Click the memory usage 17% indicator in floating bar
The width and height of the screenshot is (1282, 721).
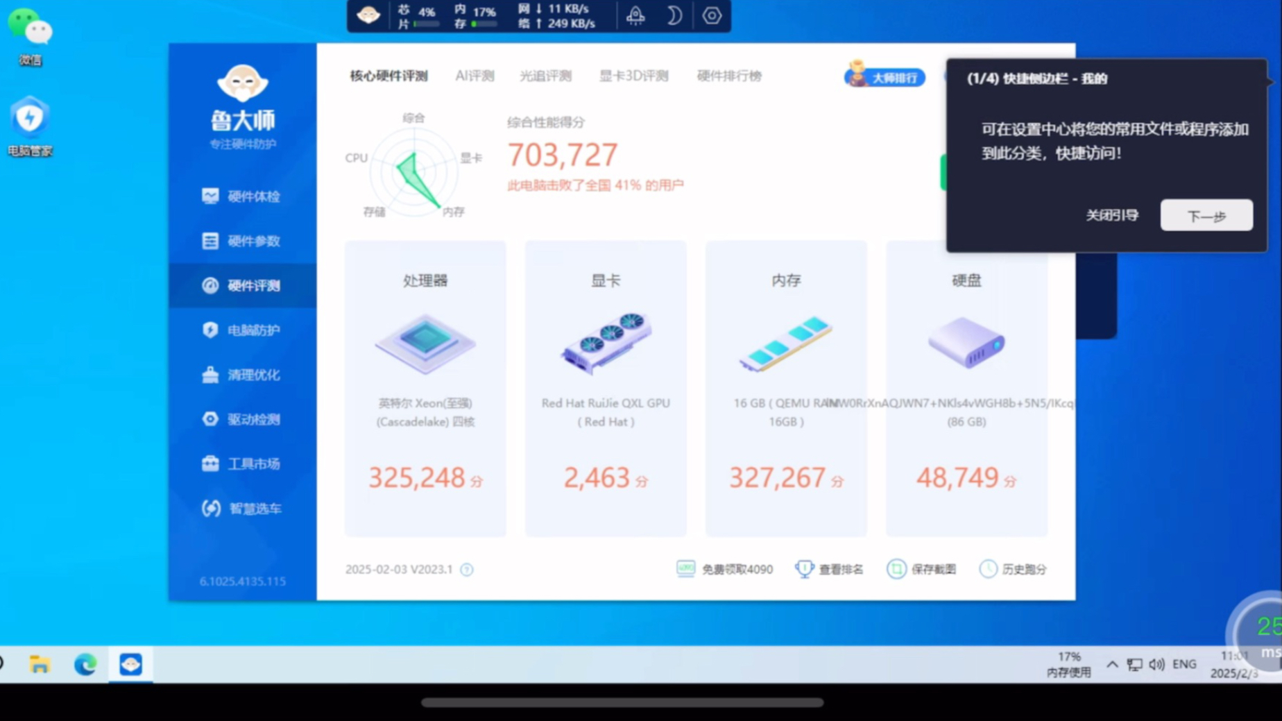coord(475,16)
